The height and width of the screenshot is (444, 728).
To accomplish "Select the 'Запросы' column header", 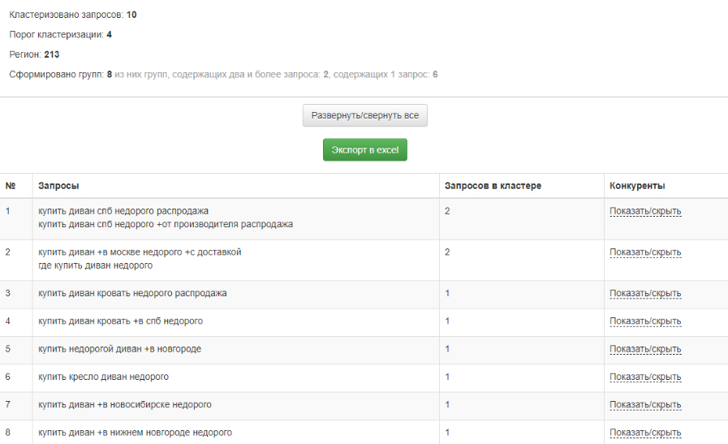I will [x=58, y=186].
